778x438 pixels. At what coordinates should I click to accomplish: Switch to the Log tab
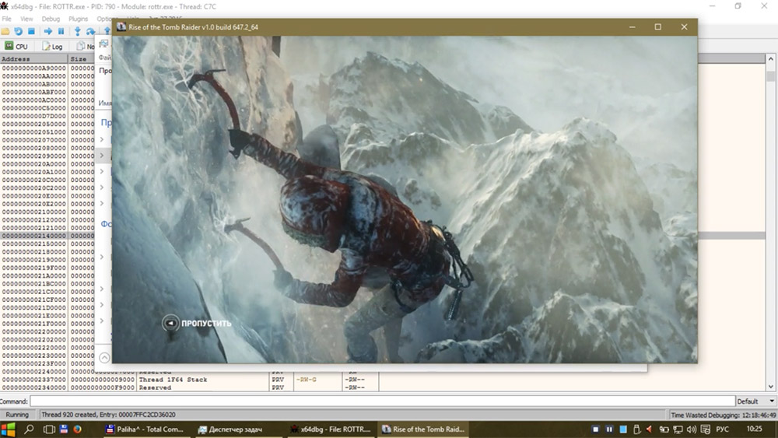tap(52, 47)
